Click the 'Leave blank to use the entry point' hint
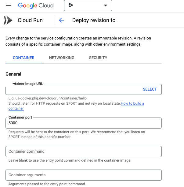The image size is (184, 187). click(x=70, y=160)
